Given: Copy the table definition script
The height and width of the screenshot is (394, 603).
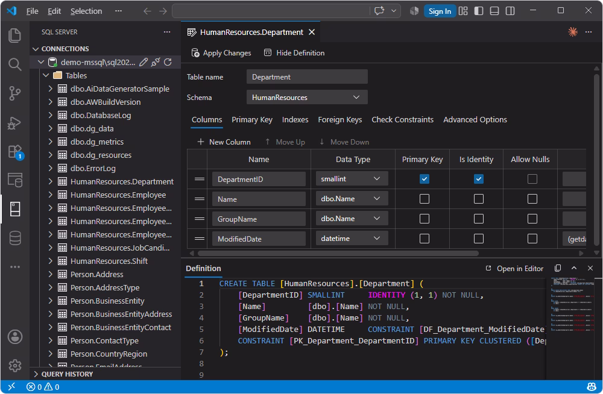Looking at the screenshot, I should pyautogui.click(x=558, y=268).
